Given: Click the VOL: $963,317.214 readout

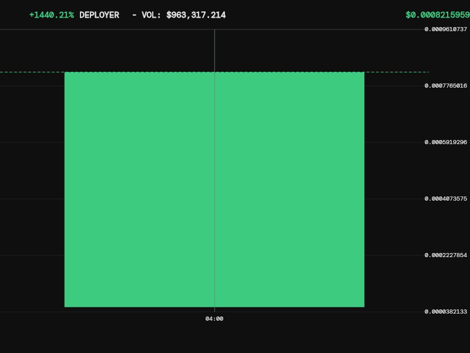Looking at the screenshot, I should pyautogui.click(x=184, y=15).
